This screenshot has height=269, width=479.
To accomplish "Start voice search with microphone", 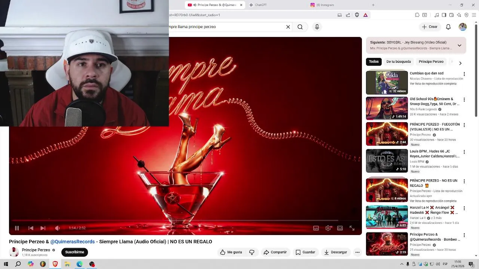I will click(x=317, y=27).
